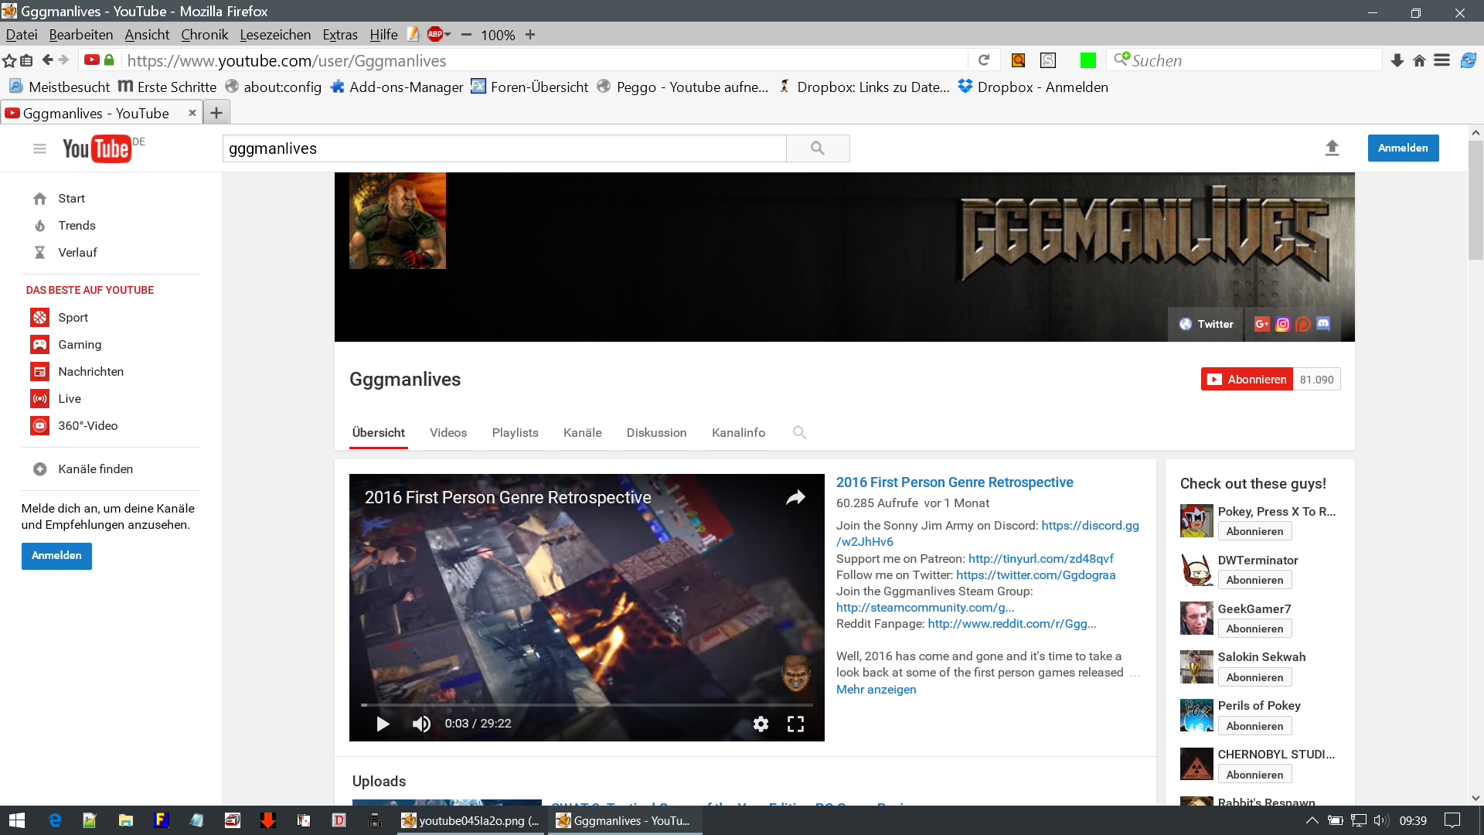
Task: Click the upload arrow icon
Action: [1332, 148]
